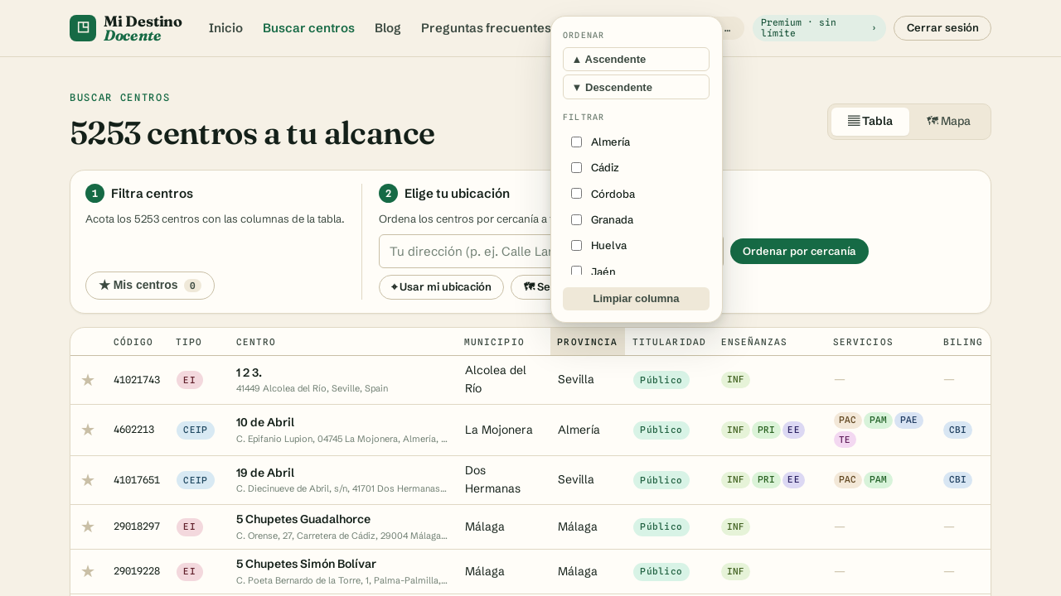Click center name 5 Chupetes Simón Bolívar

[x=306, y=564]
